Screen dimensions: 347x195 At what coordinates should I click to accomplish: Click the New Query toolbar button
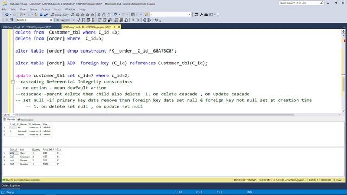click(x=60, y=15)
